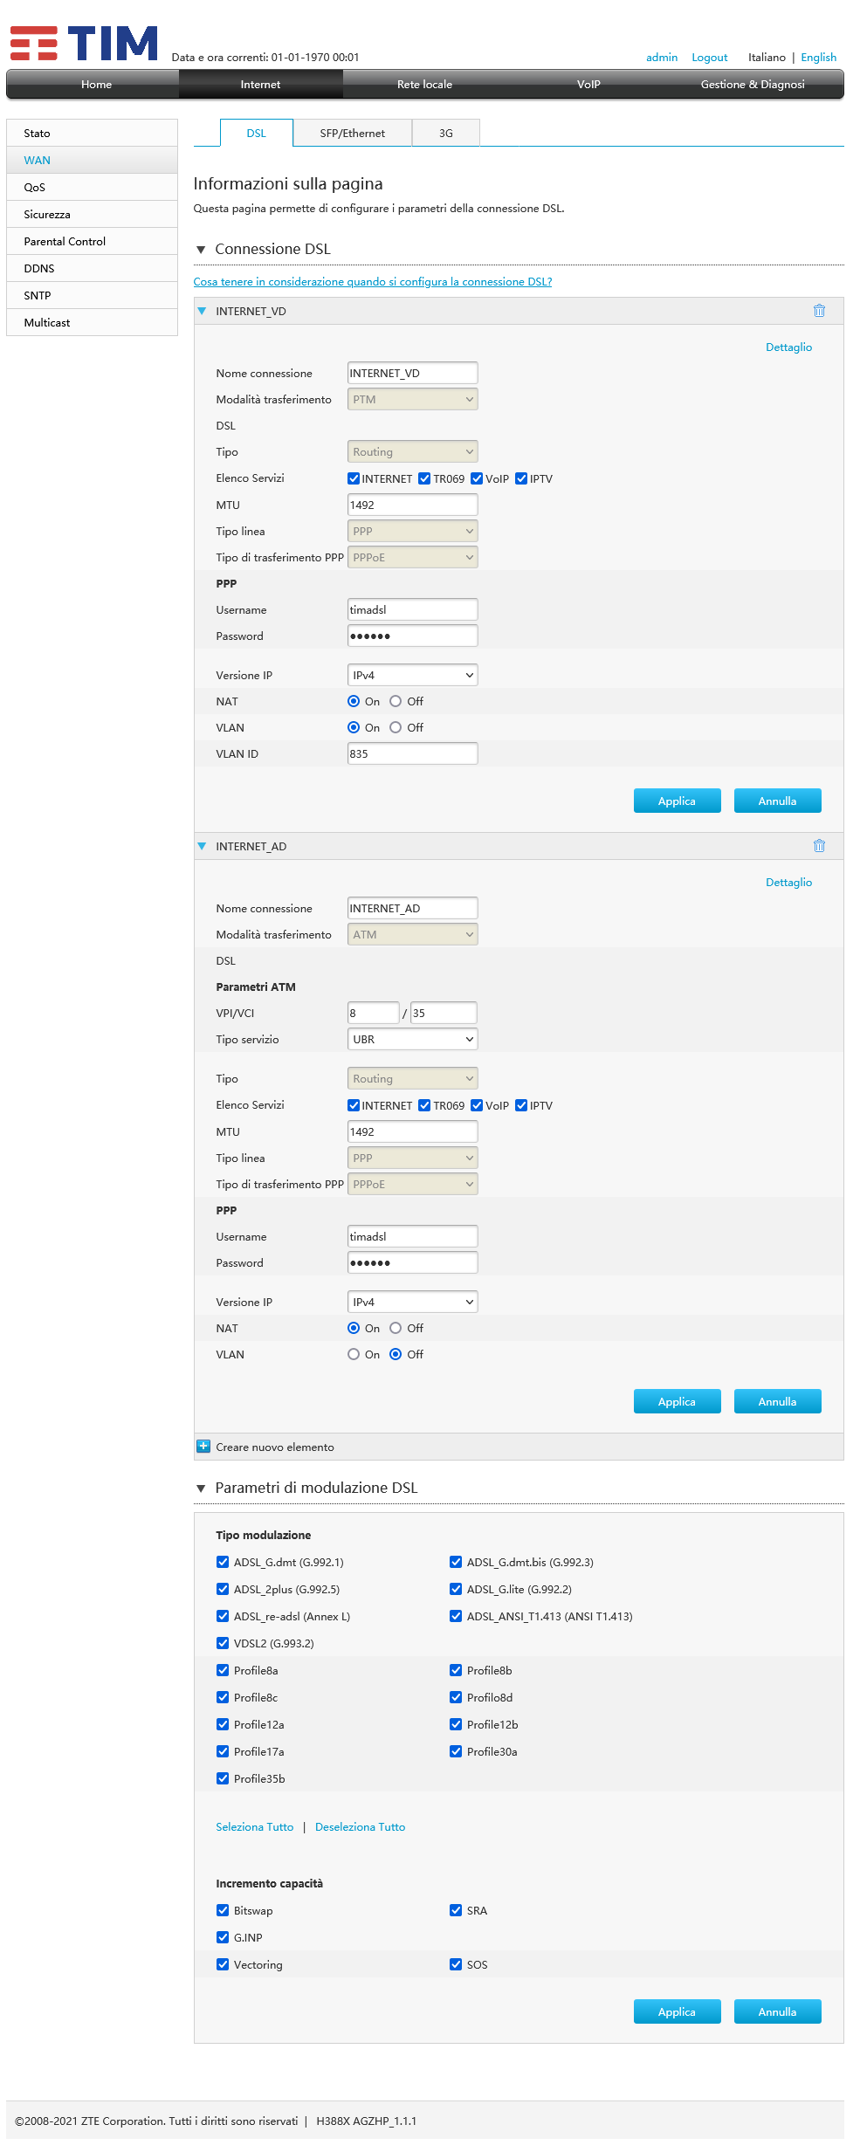Uncheck the Profile35b checkbox
Image resolution: width=860 pixels, height=2152 pixels.
point(223,1778)
